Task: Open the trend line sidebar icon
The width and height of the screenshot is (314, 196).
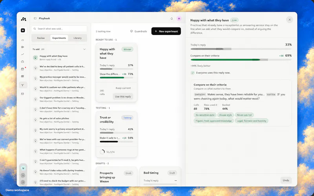Action: 23,54
